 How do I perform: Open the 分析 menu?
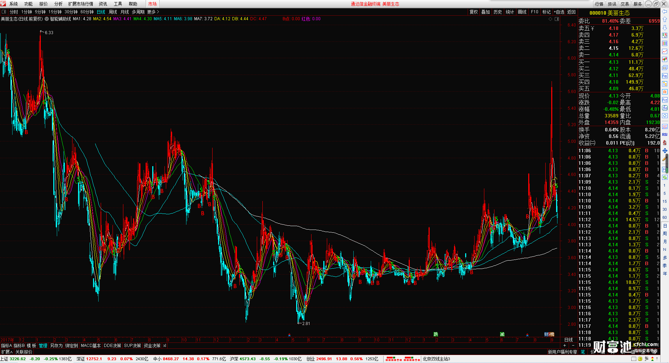point(59,4)
